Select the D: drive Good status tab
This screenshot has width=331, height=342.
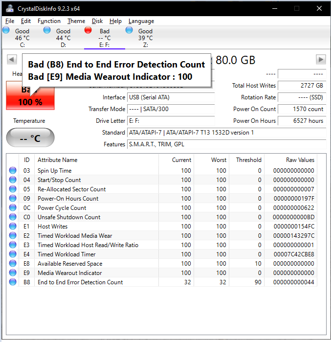click(x=64, y=38)
